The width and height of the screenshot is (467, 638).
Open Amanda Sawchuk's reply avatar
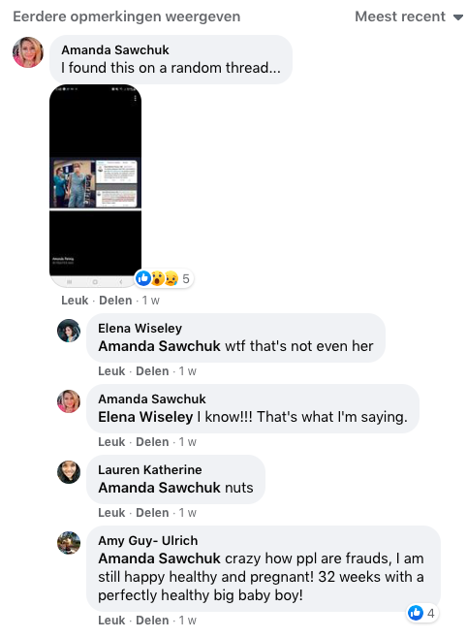point(69,401)
